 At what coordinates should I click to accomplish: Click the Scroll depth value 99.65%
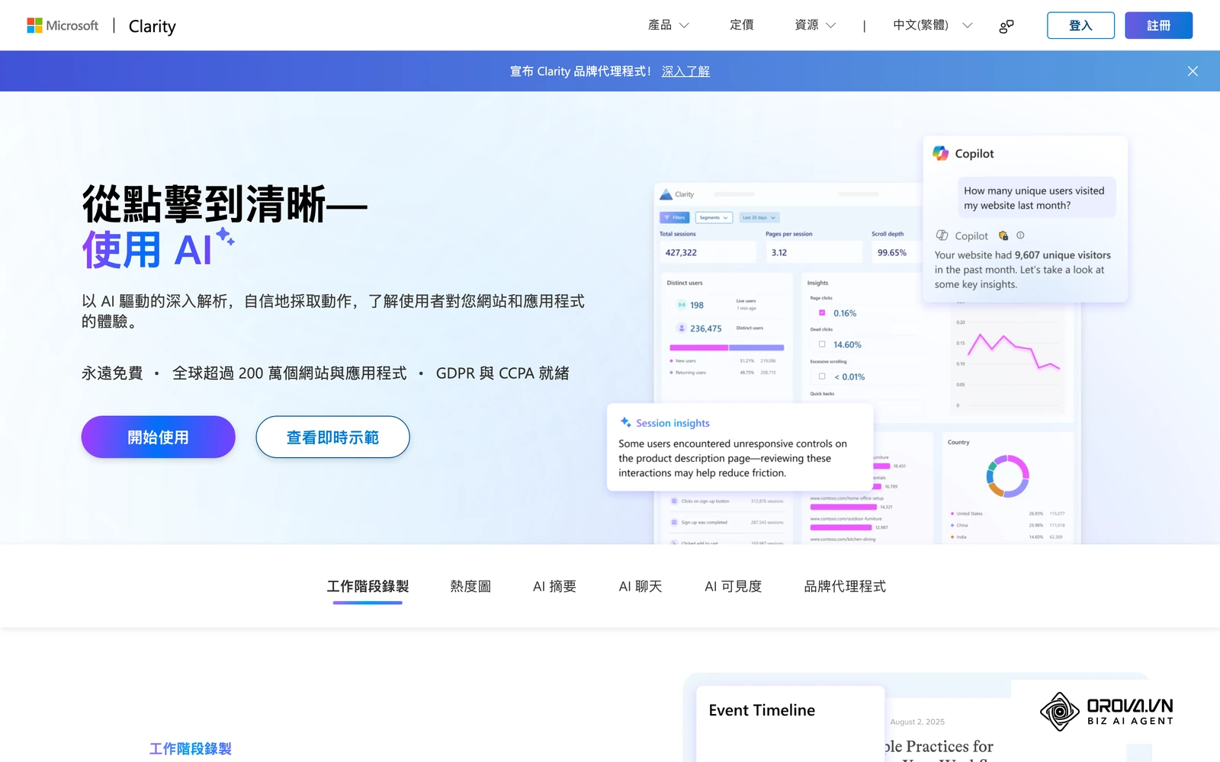892,252
